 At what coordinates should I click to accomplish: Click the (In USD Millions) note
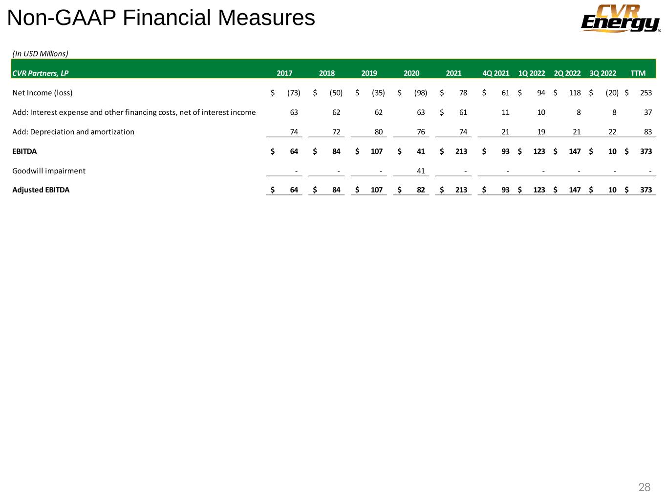click(40, 53)
